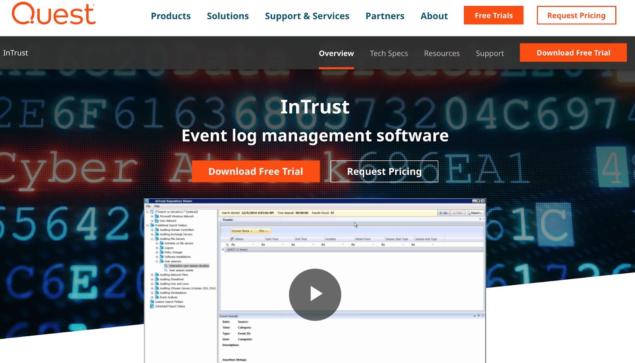The height and width of the screenshot is (363, 635).
Task: Click the Go button in the Repository Viewer
Action: point(443,213)
